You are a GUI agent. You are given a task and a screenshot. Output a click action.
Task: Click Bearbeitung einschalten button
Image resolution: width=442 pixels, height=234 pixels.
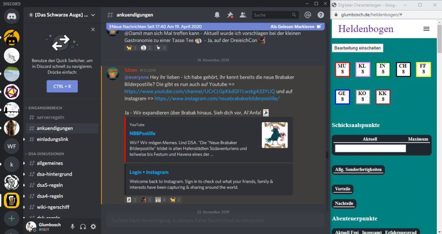pos(357,48)
